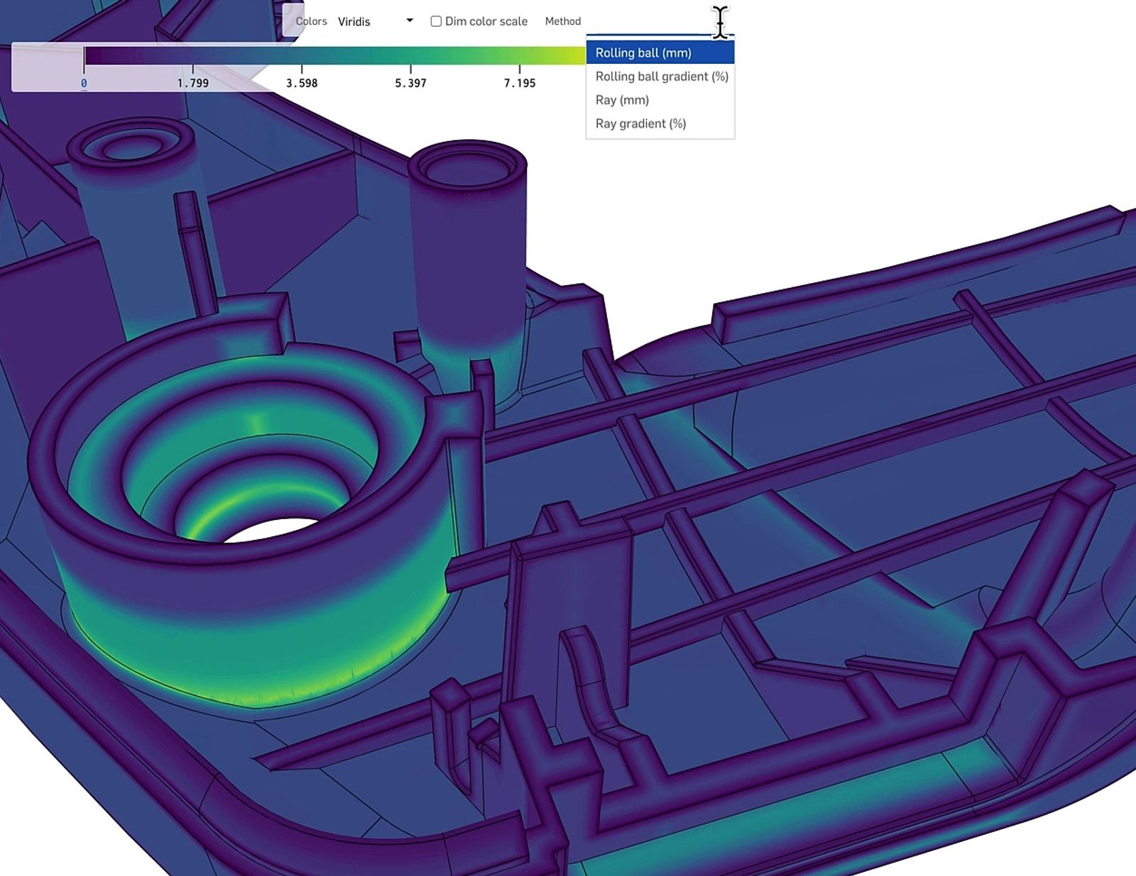Screen dimensions: 1136x876
Task: Enable the Dim color scale checkbox
Action: [435, 21]
